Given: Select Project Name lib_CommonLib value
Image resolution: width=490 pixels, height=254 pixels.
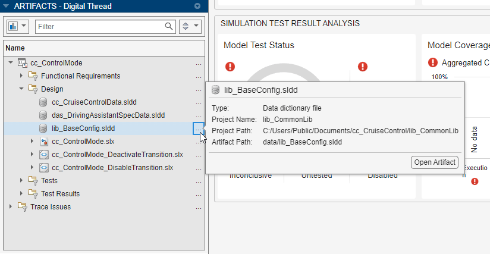Looking at the screenshot, I should 287,120.
